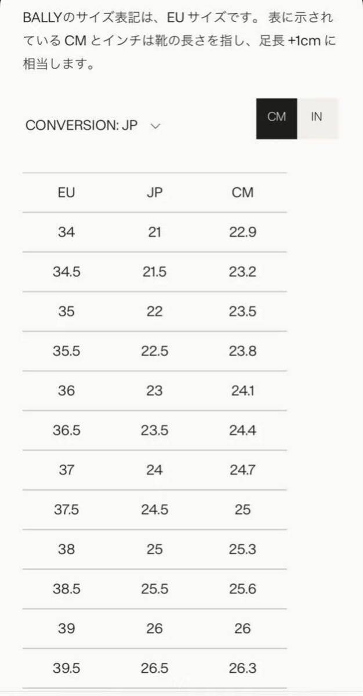Image resolution: width=363 pixels, height=696 pixels.
Task: Select EU size 35 cell
Action: point(67,311)
